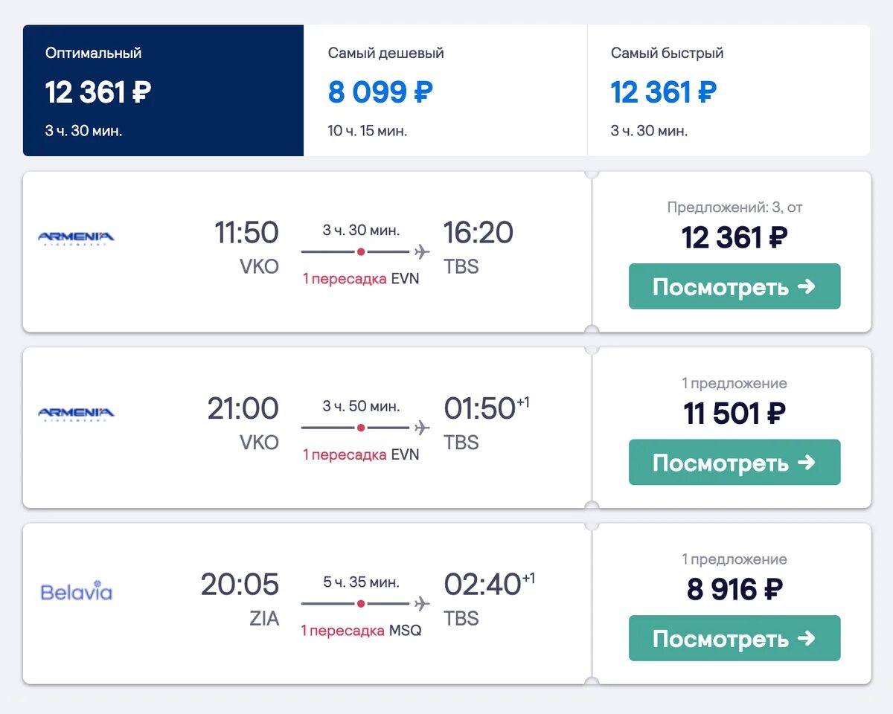The image size is (893, 714).
Task: Open the 1 пересадка EVN link for 11:50 flight
Action: pos(361,279)
